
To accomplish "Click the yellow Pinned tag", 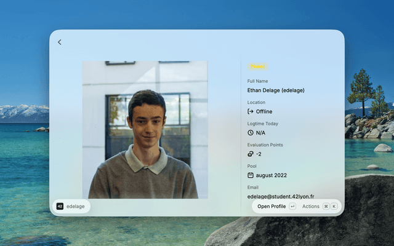I will coord(257,66).
